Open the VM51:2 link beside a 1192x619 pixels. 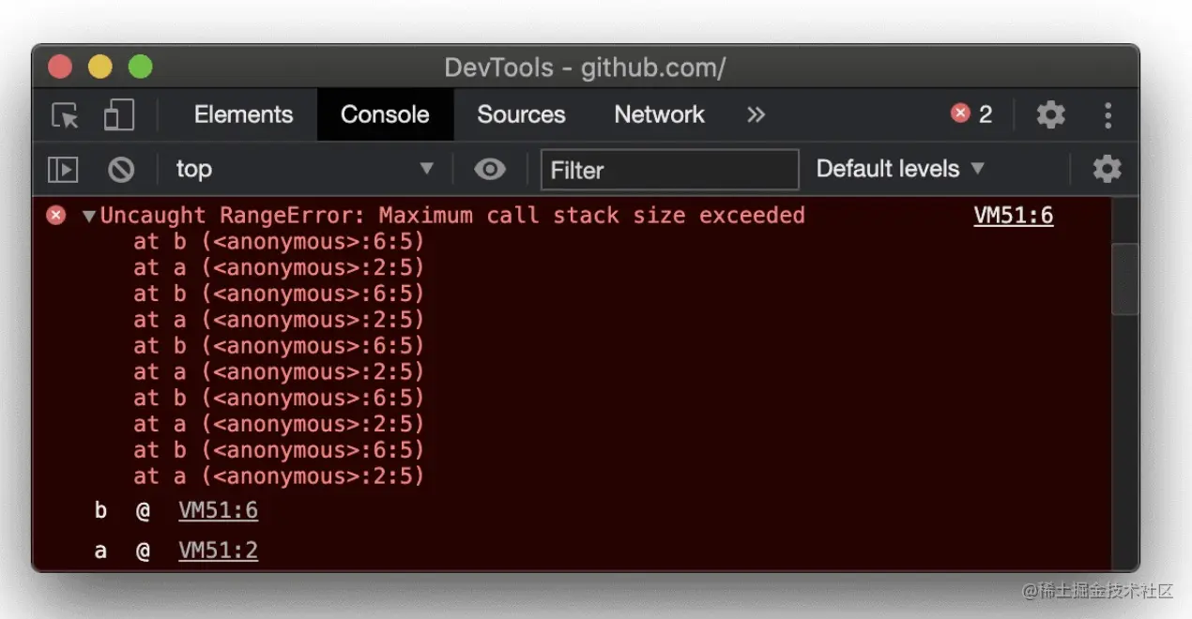[218, 551]
